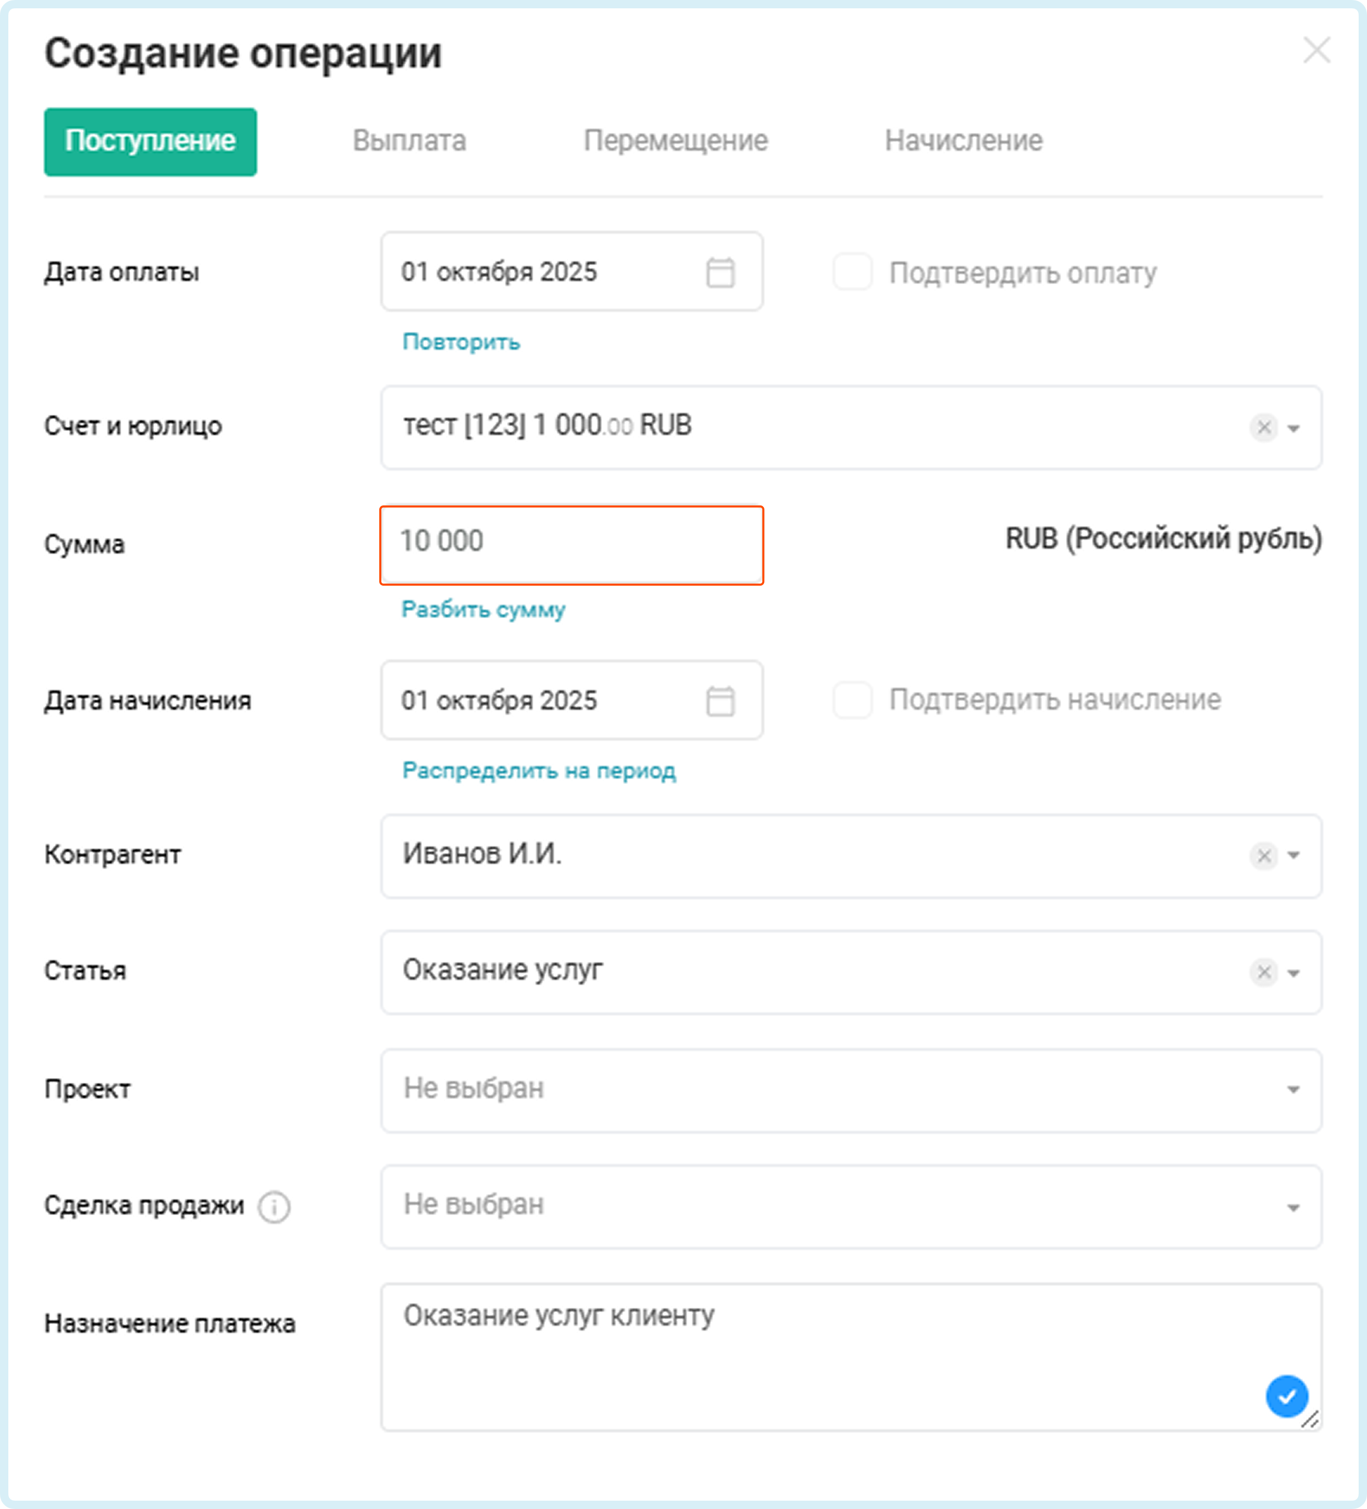The height and width of the screenshot is (1509, 1367).
Task: Open the Контрагент dropdown arrow
Action: click(1294, 856)
